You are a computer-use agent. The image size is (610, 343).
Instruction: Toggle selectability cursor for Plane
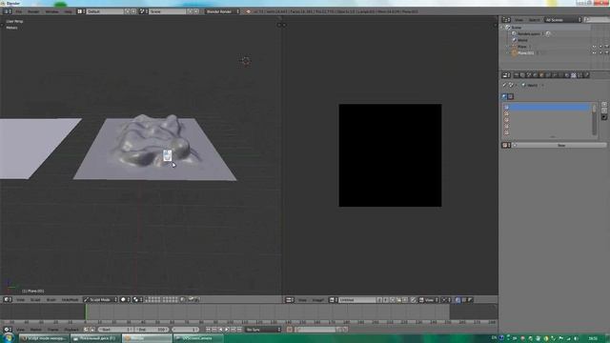click(600, 47)
